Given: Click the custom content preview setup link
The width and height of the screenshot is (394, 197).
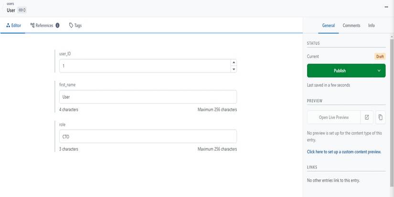Looking at the screenshot, I should click(344, 152).
